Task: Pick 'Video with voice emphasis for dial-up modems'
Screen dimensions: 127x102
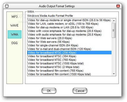Action: click(69, 31)
